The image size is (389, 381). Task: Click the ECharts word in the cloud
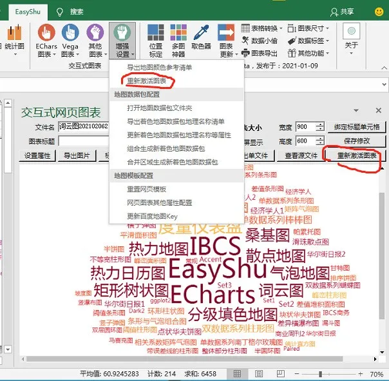213,294
